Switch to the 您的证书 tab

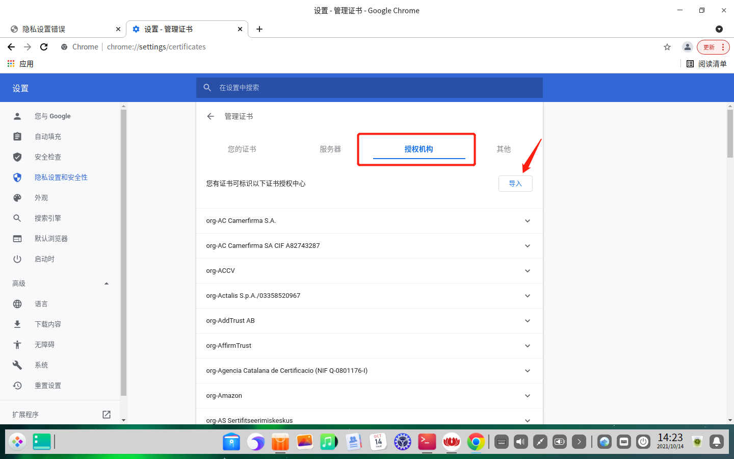242,149
